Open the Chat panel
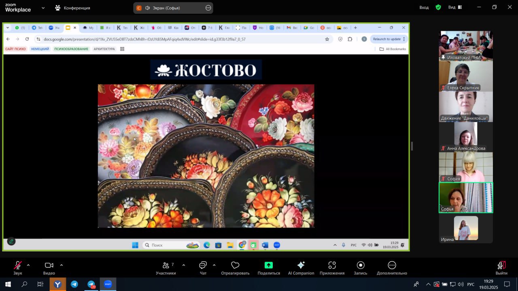This screenshot has height=291, width=518. (x=203, y=266)
